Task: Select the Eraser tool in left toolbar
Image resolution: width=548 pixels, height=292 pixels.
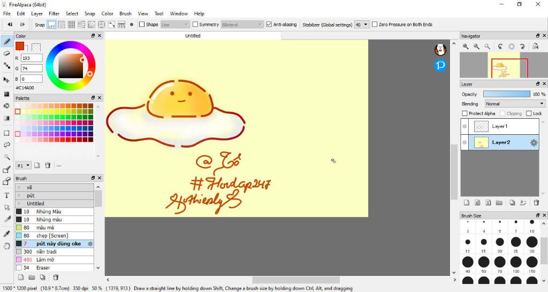Action: pos(6,53)
